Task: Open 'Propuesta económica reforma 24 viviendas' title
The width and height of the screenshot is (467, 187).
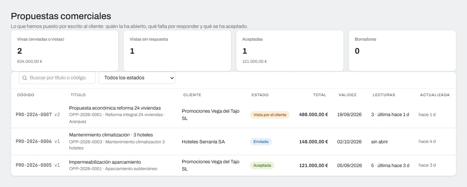Action: [115, 108]
